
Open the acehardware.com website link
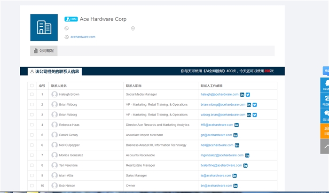point(83,37)
